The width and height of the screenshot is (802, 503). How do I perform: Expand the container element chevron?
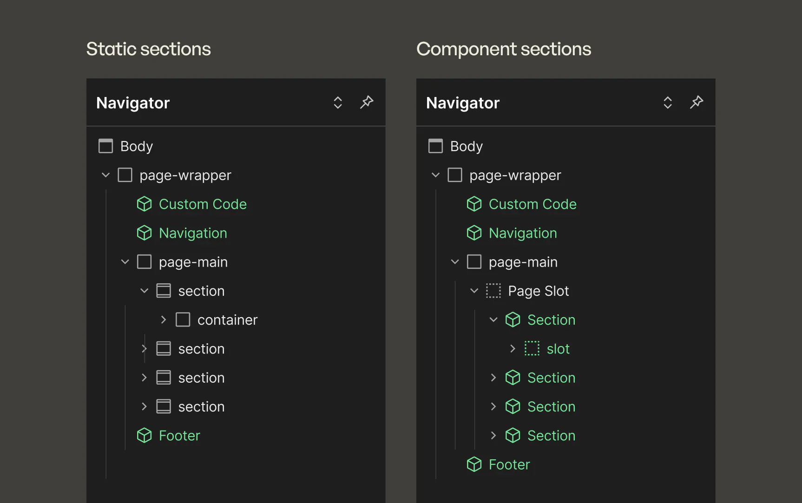163,320
